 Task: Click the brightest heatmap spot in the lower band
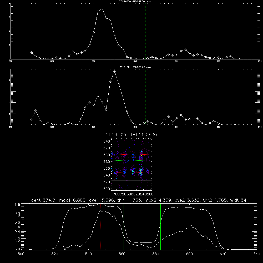(x=141, y=172)
